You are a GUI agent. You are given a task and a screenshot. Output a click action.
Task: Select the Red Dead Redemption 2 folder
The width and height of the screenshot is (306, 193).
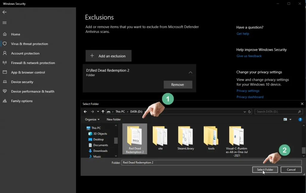tap(135, 139)
